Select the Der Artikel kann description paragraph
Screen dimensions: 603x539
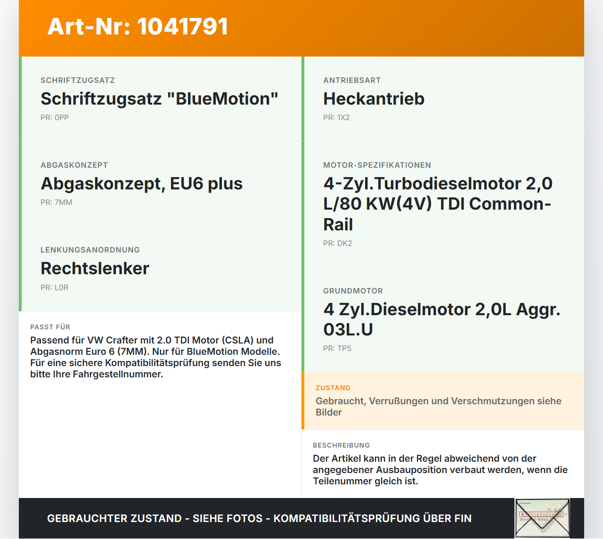click(440, 470)
